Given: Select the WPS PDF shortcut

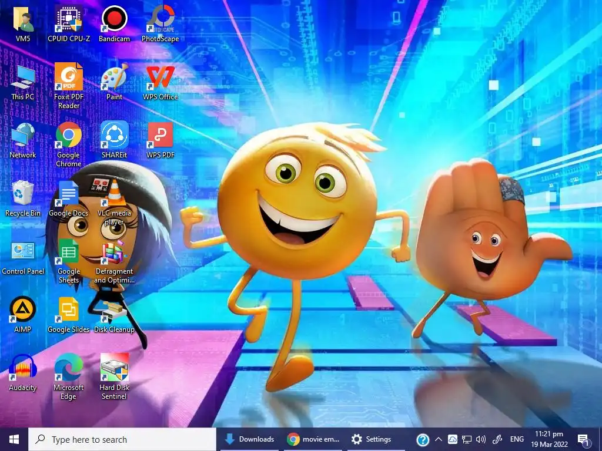Looking at the screenshot, I should 160,141.
